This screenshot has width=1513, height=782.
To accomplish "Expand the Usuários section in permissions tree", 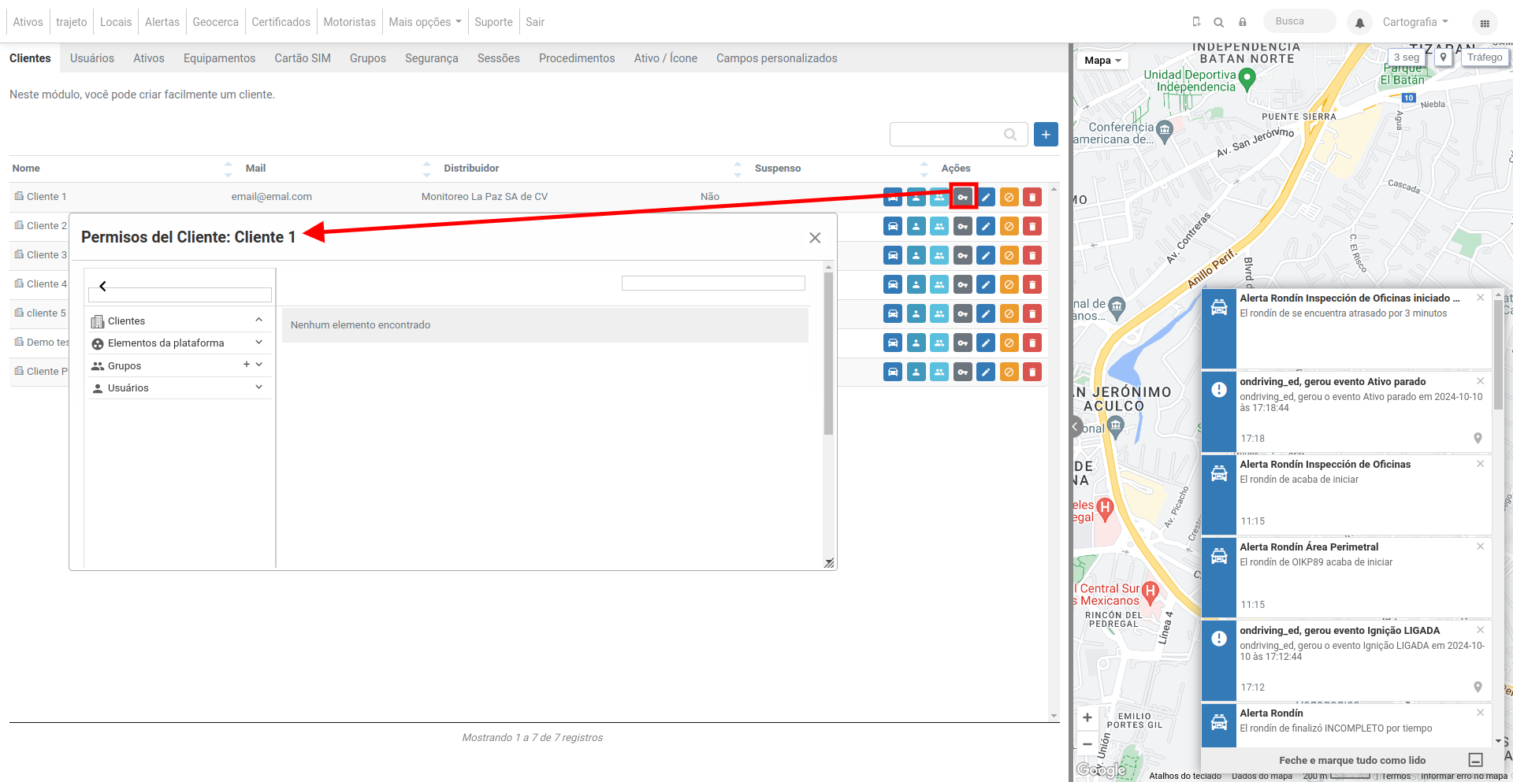I will click(x=258, y=387).
